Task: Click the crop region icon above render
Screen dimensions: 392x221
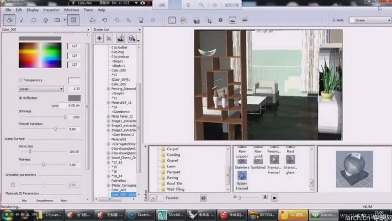Action: pyautogui.click(x=209, y=20)
